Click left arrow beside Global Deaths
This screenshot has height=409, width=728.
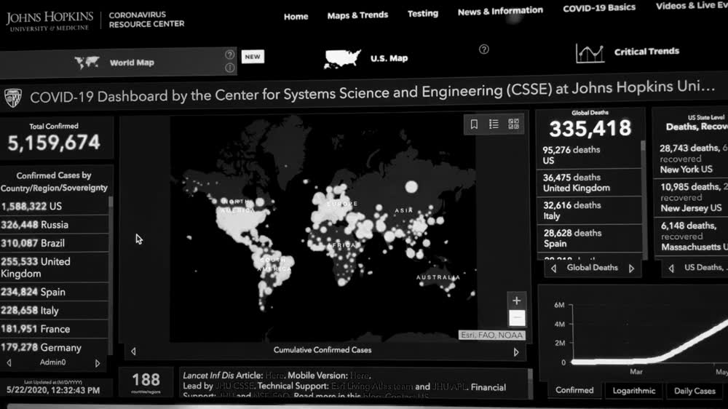coord(553,269)
